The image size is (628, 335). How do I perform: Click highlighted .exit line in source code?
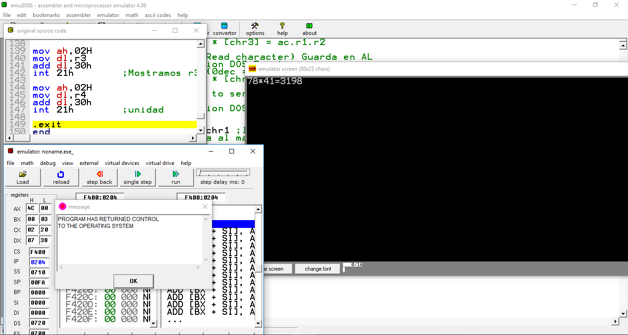[x=114, y=125]
